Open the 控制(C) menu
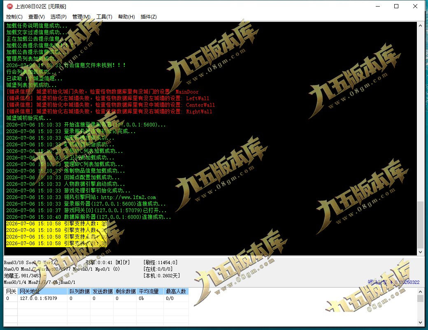Screen dimensions: 428x330 (14, 16)
